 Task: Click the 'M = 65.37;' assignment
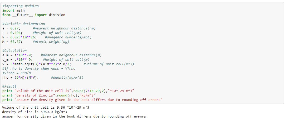coord(12,42)
